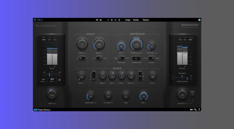
Task: Click the compressor Threshold knob
Action: point(136,45)
